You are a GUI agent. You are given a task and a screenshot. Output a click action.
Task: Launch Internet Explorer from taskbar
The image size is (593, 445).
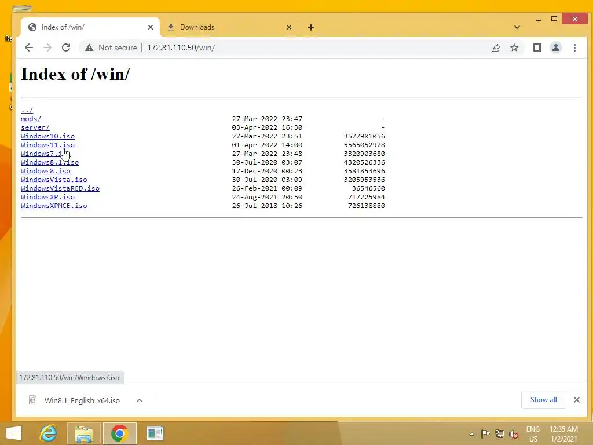pos(49,433)
